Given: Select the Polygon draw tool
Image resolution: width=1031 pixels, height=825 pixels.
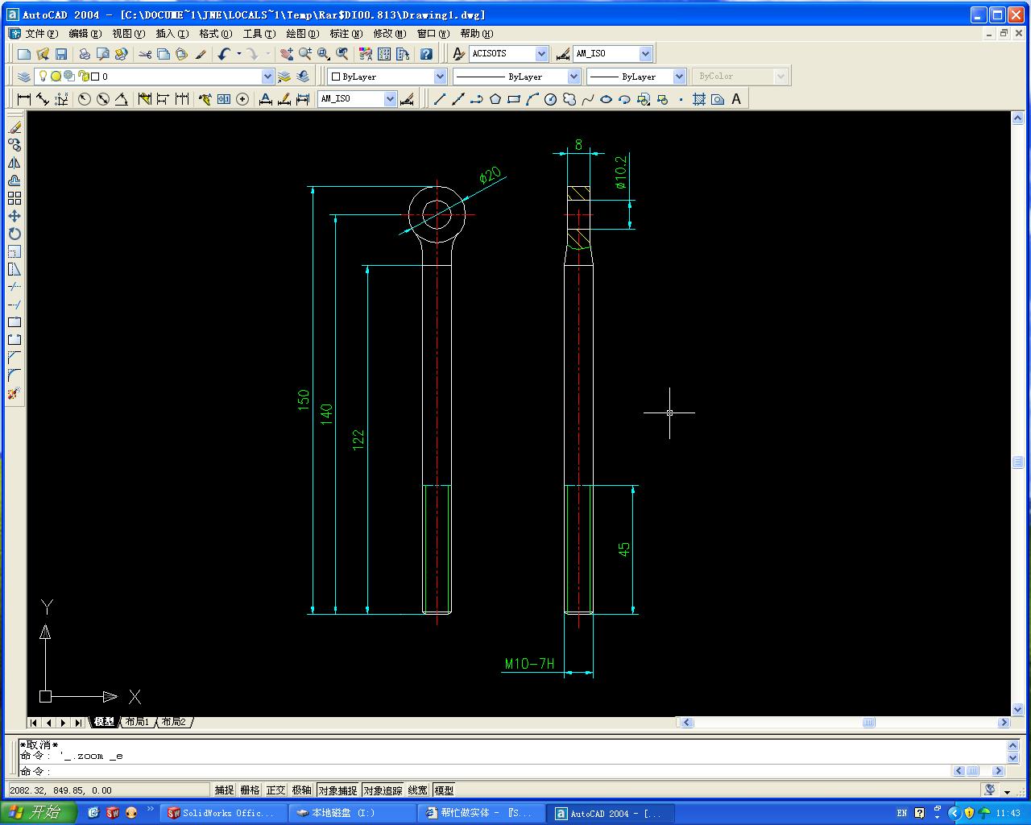Looking at the screenshot, I should tap(495, 99).
